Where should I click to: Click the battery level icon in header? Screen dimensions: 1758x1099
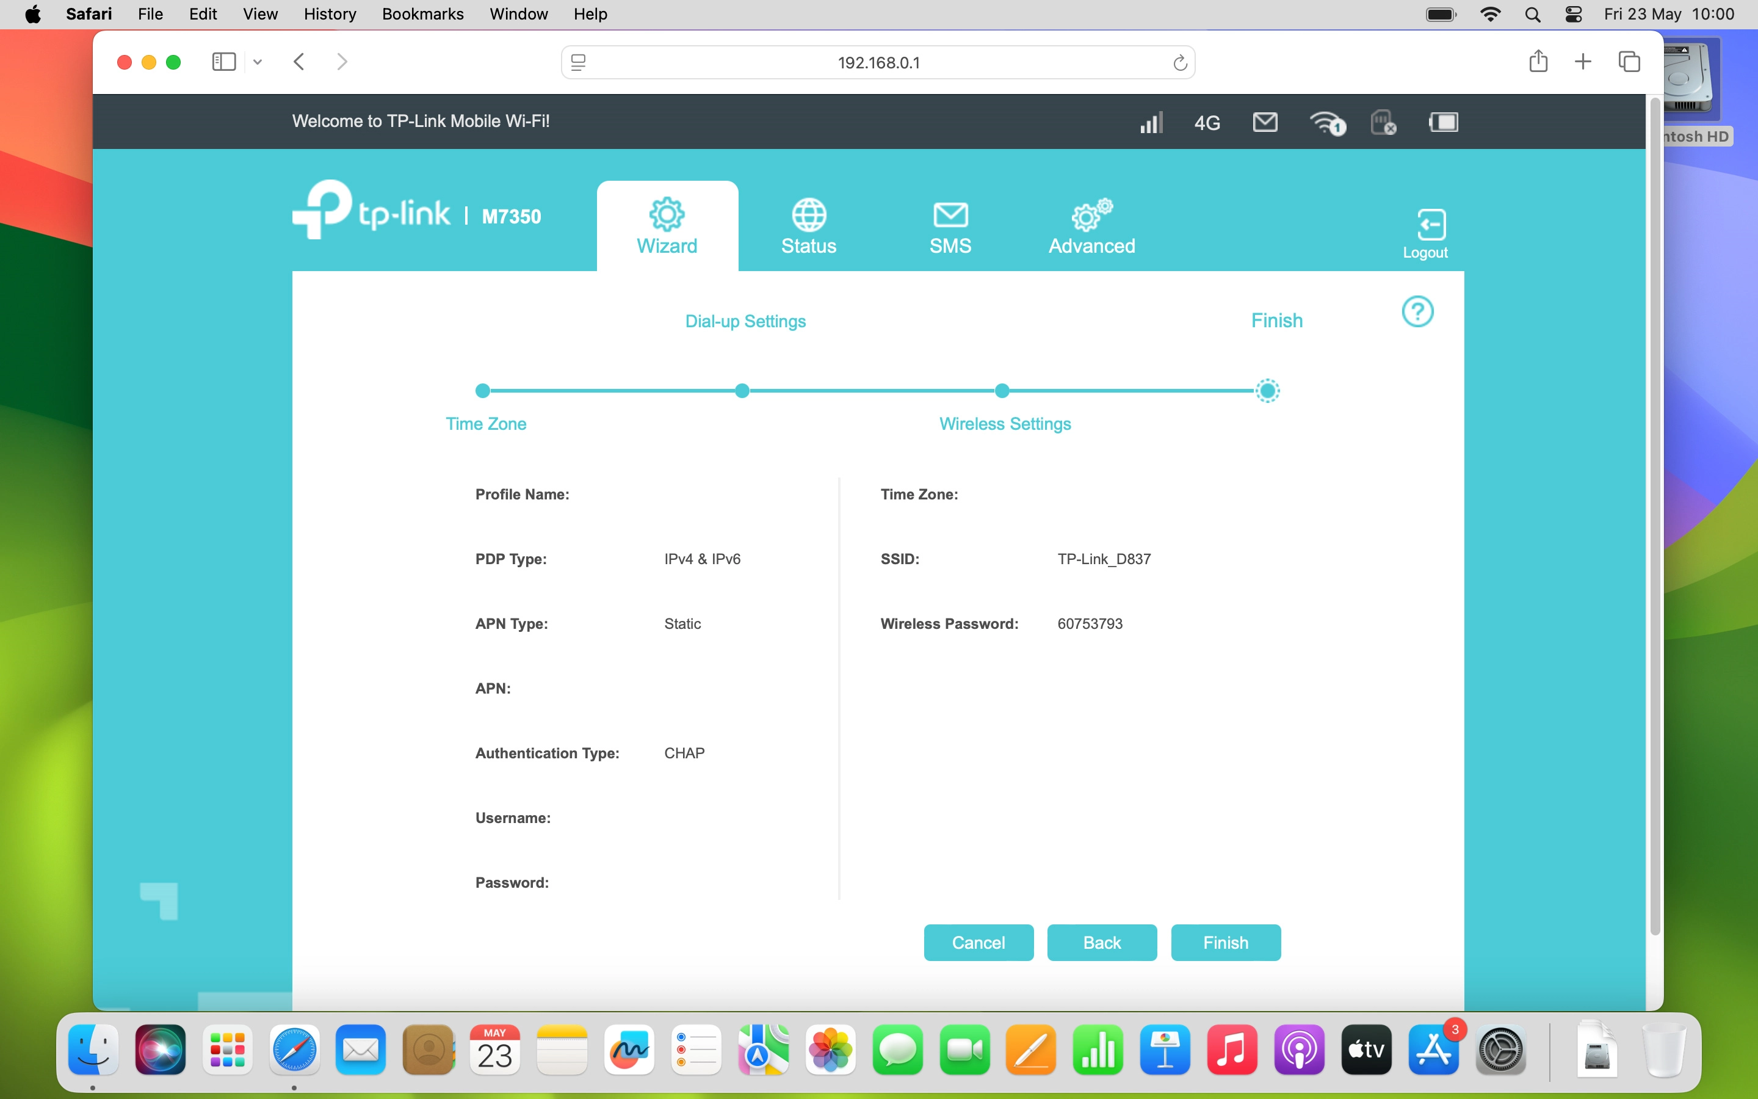point(1443,122)
